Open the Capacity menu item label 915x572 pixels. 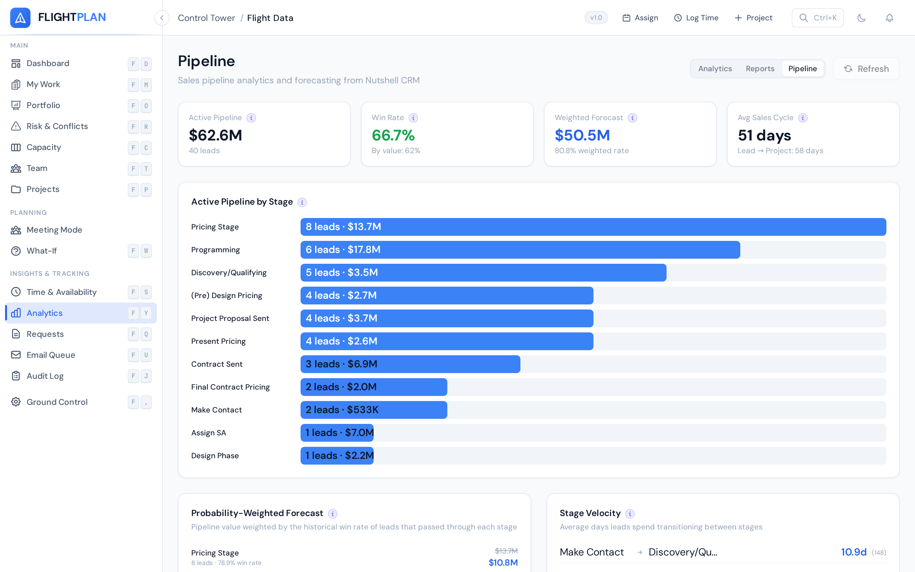44,147
